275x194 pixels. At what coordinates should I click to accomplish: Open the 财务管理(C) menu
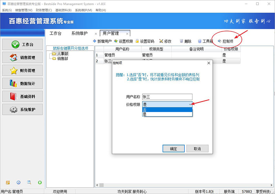(x=44, y=10)
